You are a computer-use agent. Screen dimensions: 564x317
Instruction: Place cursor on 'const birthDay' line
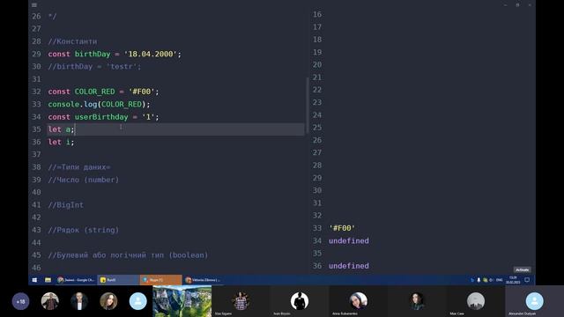coord(115,54)
